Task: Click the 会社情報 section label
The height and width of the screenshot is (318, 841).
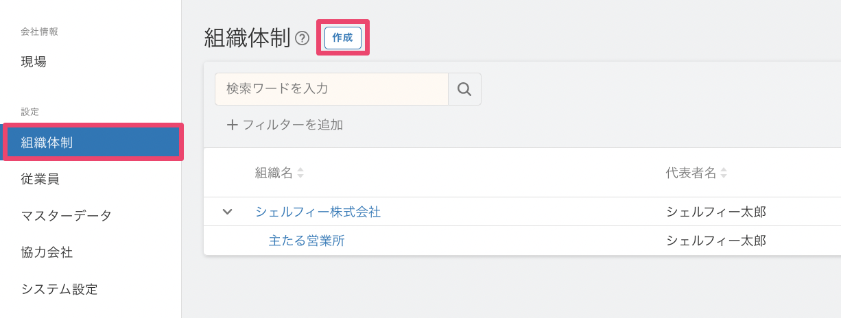Action: [40, 32]
